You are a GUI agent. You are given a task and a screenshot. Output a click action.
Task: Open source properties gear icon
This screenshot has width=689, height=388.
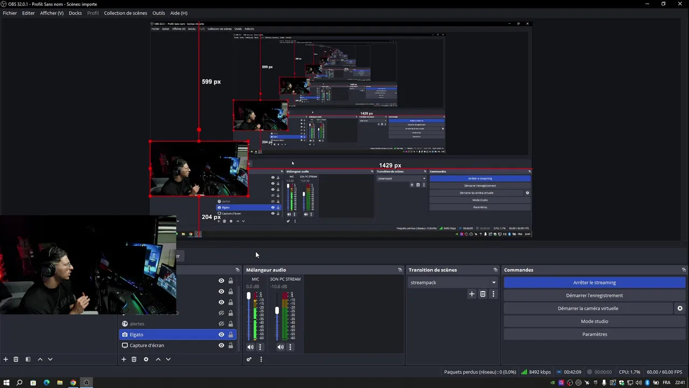(x=146, y=359)
